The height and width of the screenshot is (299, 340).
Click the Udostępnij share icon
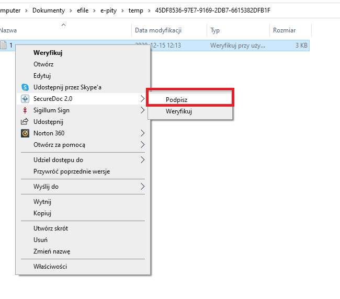(24, 122)
